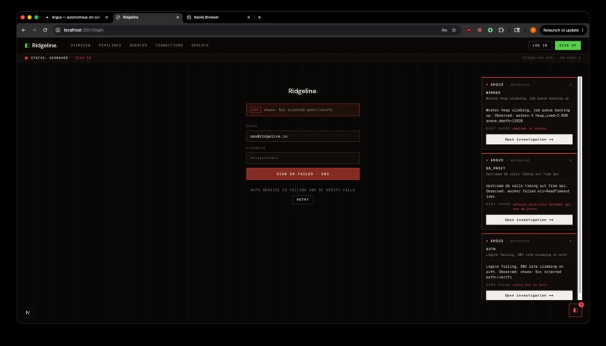Click the Ridgeline logo in the header

[x=41, y=46]
